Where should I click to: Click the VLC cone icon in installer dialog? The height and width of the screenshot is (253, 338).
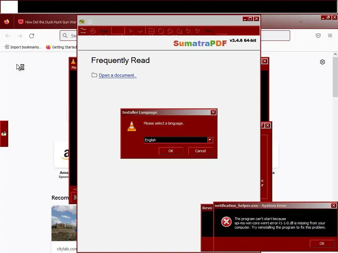(132, 126)
